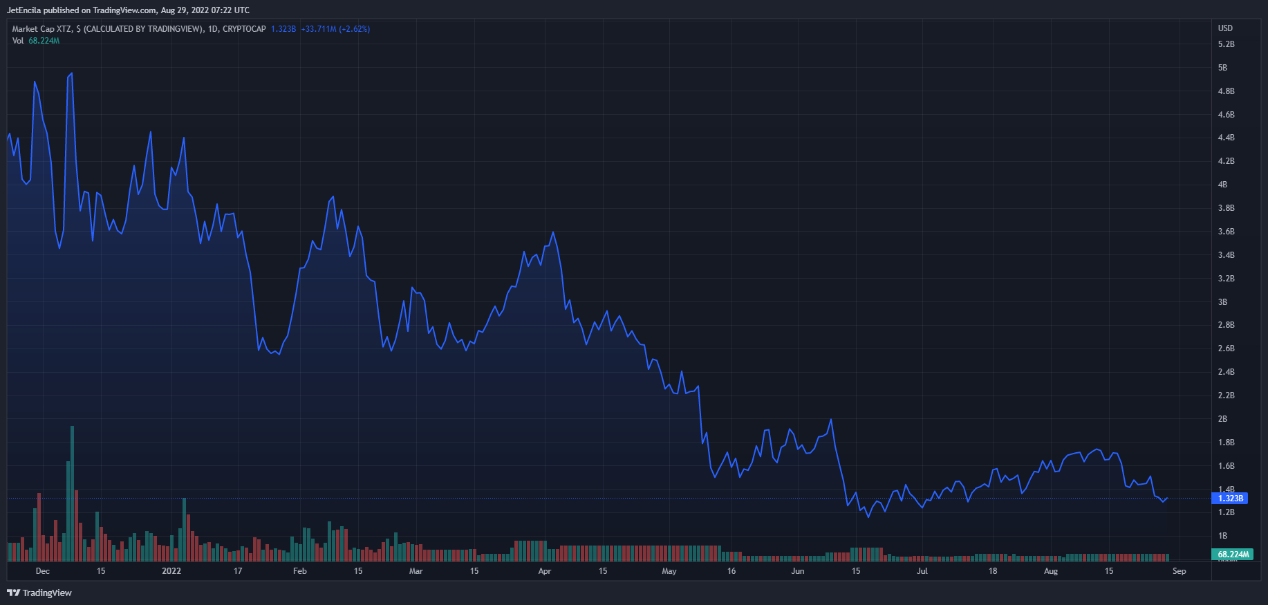Click the 3.8B price axis label

(1226, 208)
